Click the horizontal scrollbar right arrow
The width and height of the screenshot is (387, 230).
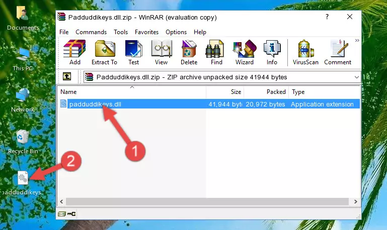pos(355,202)
